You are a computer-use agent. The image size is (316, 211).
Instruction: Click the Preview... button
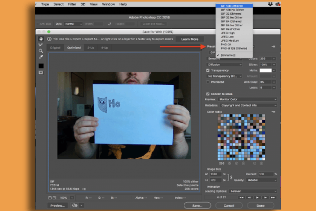(x=57, y=206)
